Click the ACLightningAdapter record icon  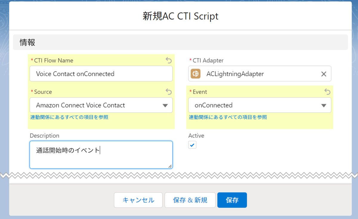pos(196,74)
